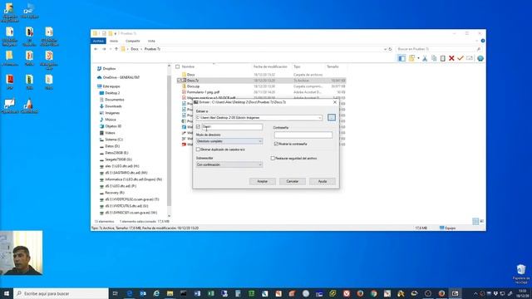The image size is (532, 299).
Task: Select the Docs.zip file row
Action: click(260, 86)
